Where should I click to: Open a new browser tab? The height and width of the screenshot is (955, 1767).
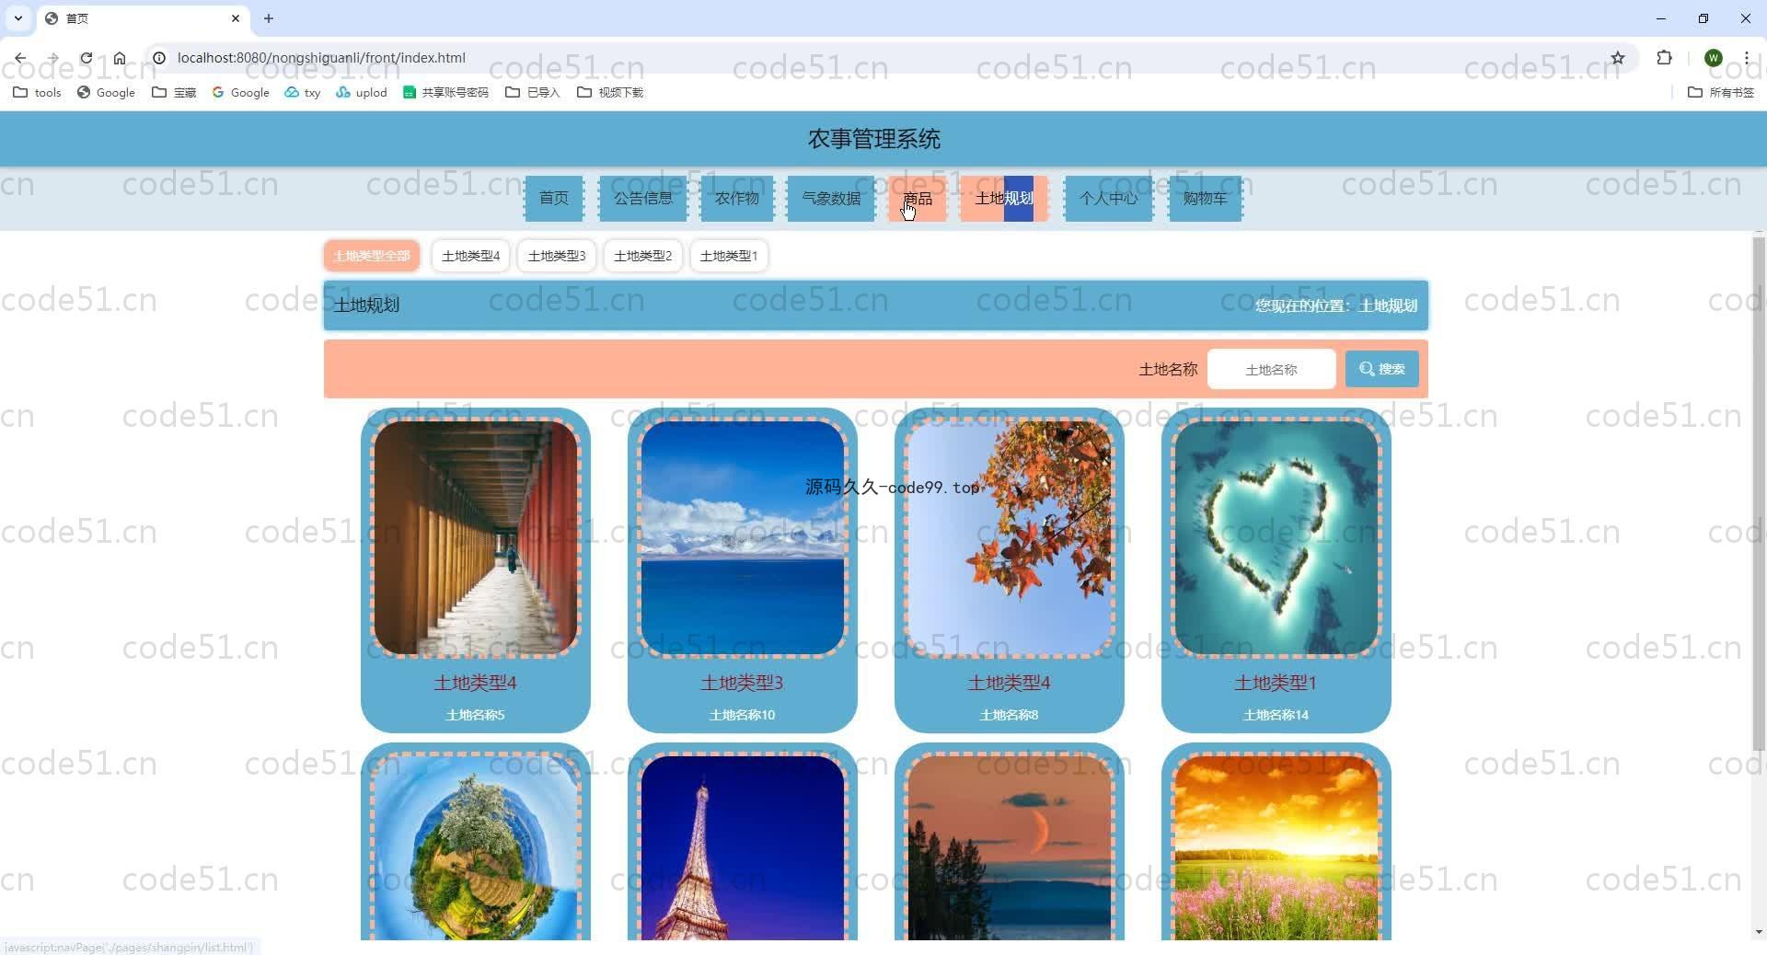pos(269,18)
